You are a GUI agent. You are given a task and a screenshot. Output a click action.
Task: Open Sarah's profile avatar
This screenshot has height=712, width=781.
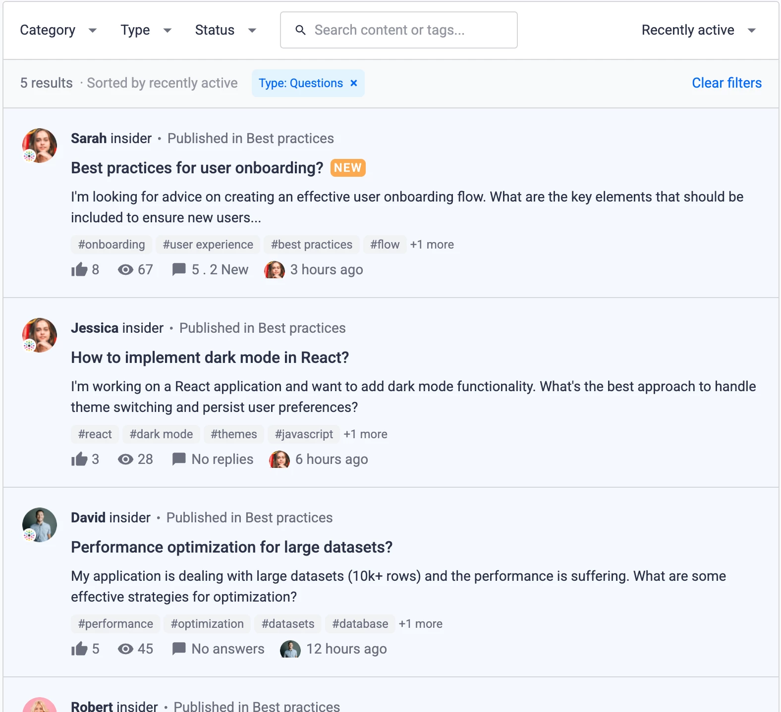click(40, 146)
